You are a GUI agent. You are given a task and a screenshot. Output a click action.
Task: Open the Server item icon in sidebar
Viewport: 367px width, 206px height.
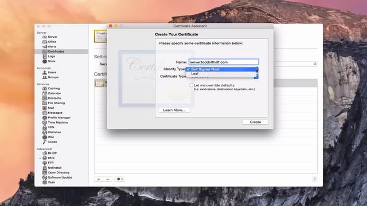coord(45,37)
